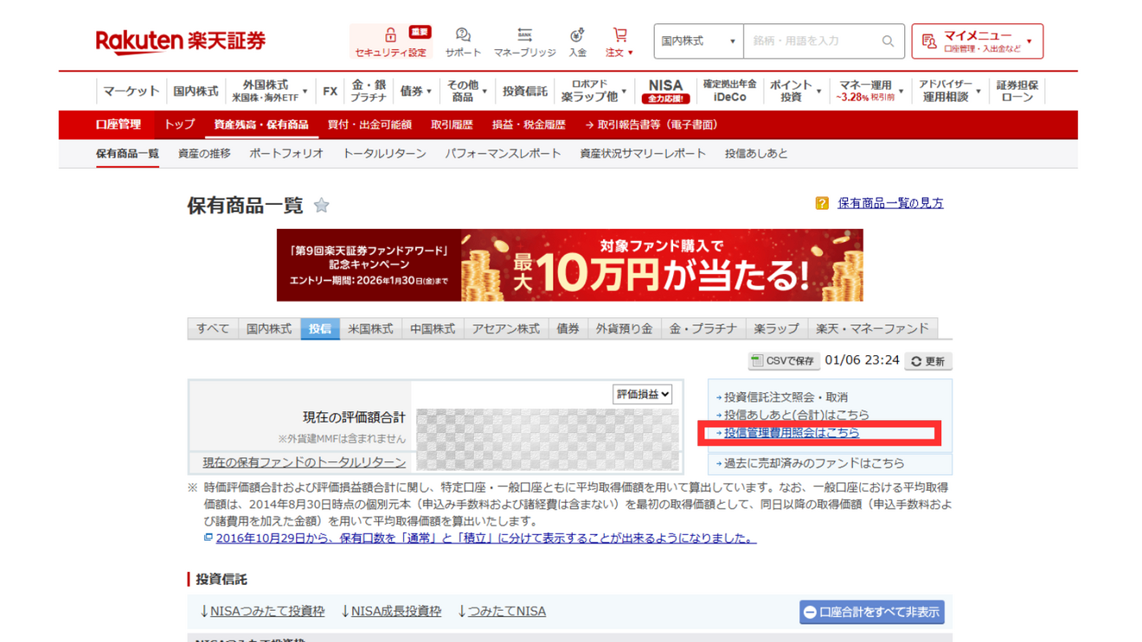Screen dimensions: 1142x642
Task: Open the 投資信託 menu
Action: pyautogui.click(x=524, y=91)
